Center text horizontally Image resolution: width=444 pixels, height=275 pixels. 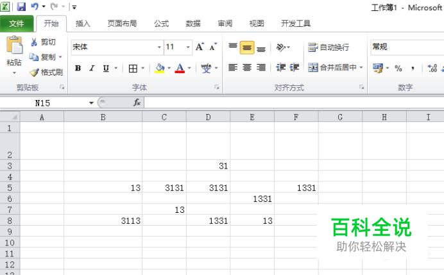(x=247, y=67)
